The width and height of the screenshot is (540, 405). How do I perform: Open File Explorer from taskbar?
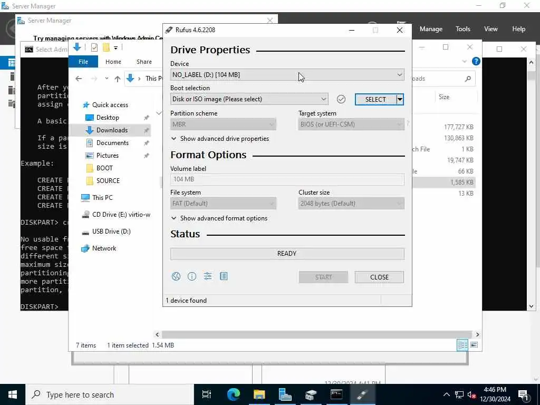point(259,394)
